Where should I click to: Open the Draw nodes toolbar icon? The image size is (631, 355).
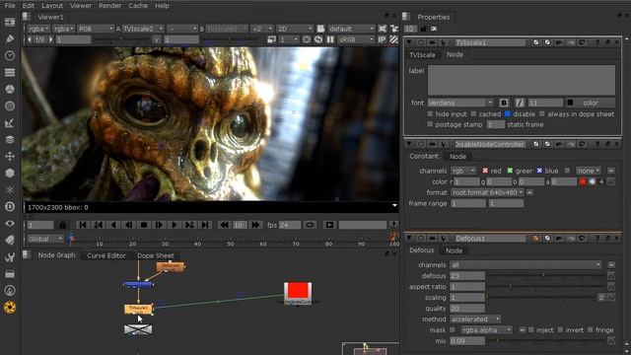[10, 38]
